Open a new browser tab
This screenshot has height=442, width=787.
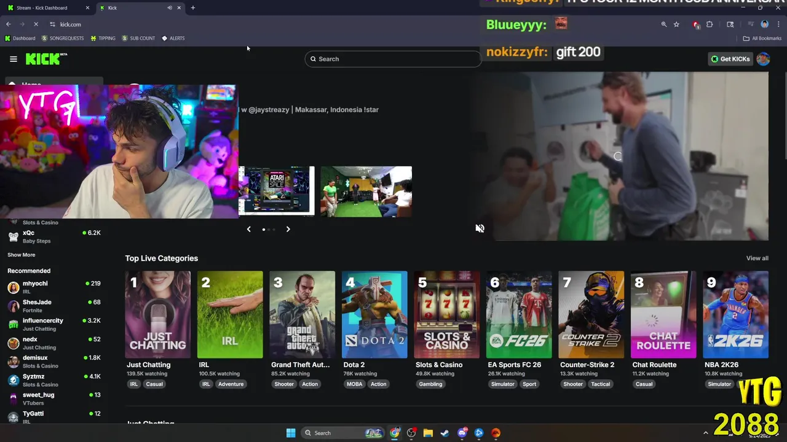(x=193, y=8)
